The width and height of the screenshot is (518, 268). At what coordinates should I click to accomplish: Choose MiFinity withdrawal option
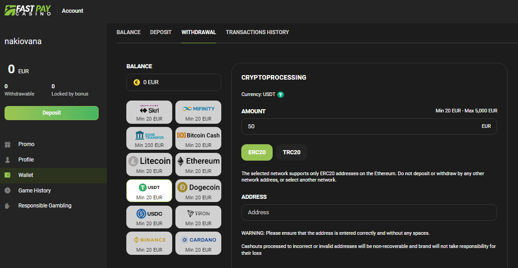[198, 112]
